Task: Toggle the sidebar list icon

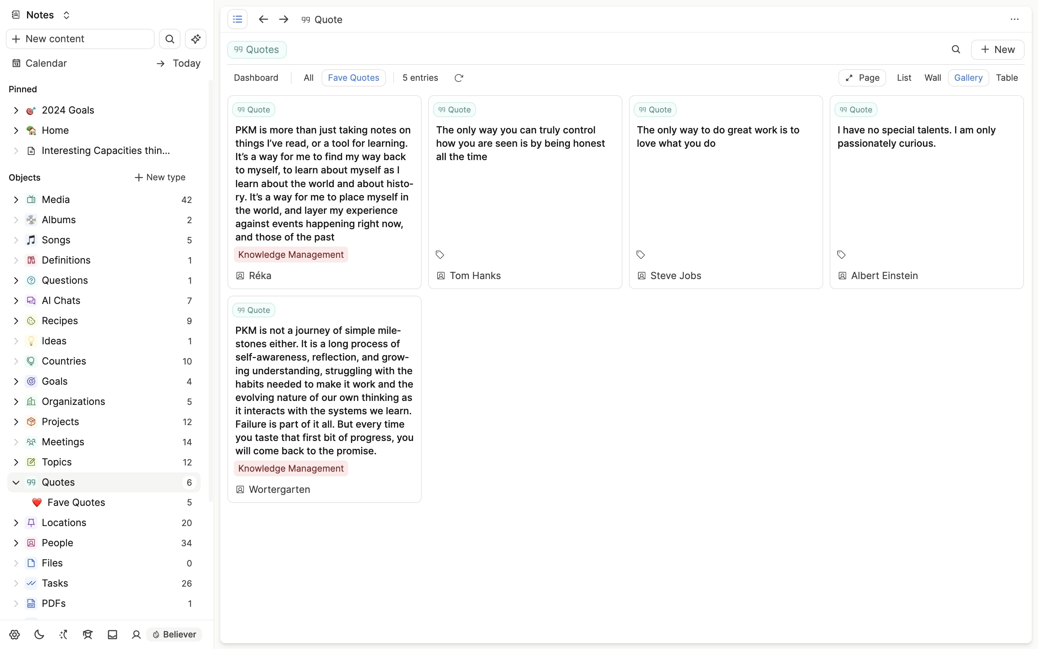Action: pyautogui.click(x=237, y=19)
